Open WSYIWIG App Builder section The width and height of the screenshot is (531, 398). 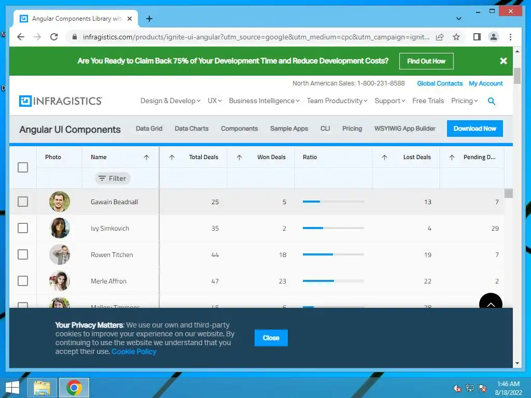[404, 129]
